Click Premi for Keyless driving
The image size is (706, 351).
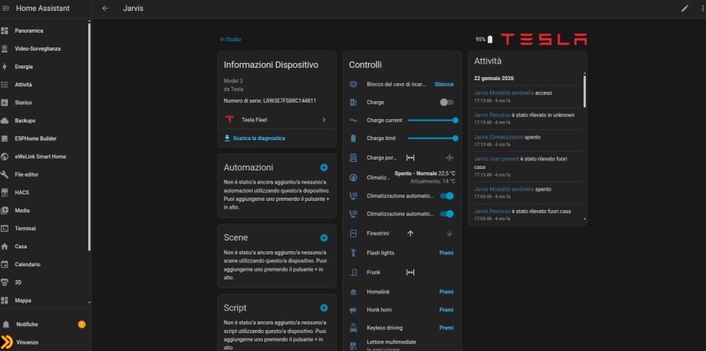[446, 328]
